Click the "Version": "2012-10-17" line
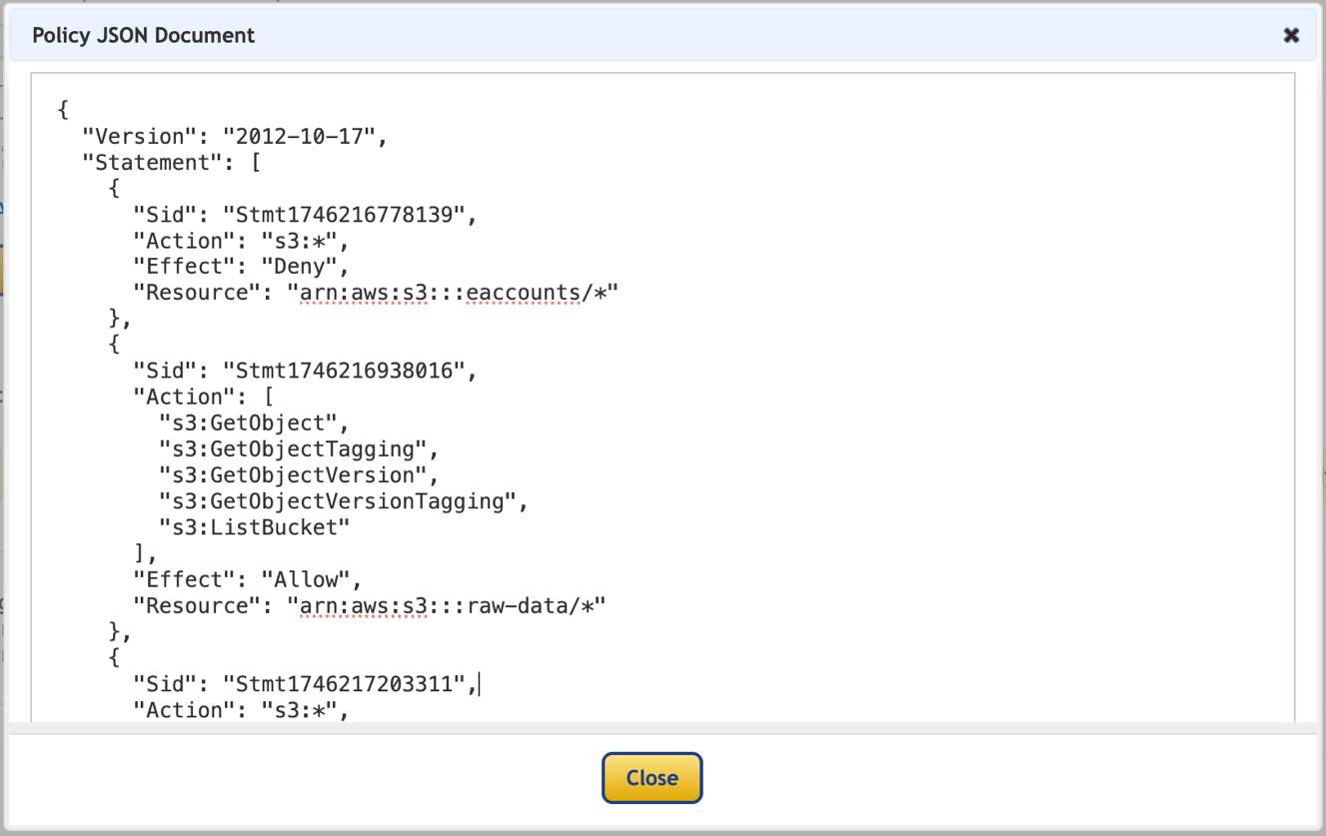Image resolution: width=1326 pixels, height=836 pixels. [x=235, y=137]
